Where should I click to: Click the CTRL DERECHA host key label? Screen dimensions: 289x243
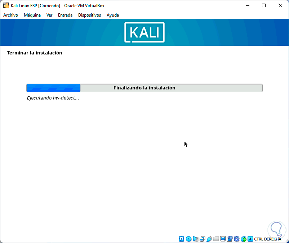[x=268, y=239]
